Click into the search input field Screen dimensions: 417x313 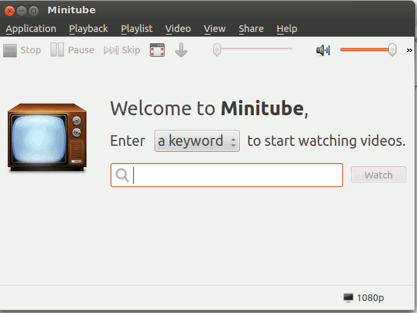(226, 175)
